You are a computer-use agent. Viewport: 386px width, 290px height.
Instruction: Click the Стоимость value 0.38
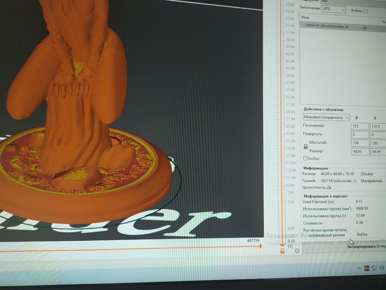click(359, 222)
